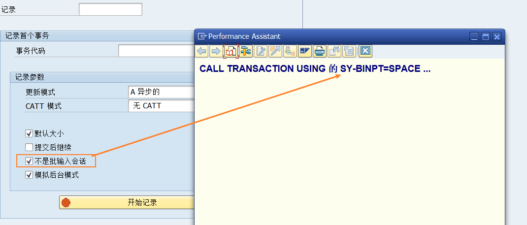Click the 记录首个事务 group title

(x=27, y=36)
